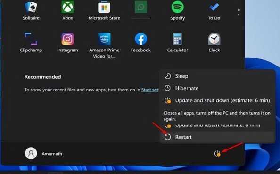Viewport: 280px width, 174px height.
Task: Open Amazon Prime Video app
Action: click(104, 45)
